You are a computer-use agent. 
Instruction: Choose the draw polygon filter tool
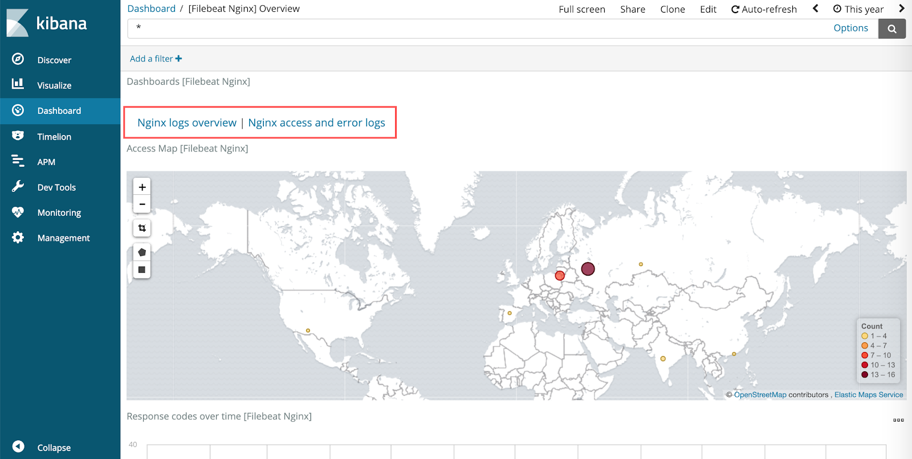point(142,252)
